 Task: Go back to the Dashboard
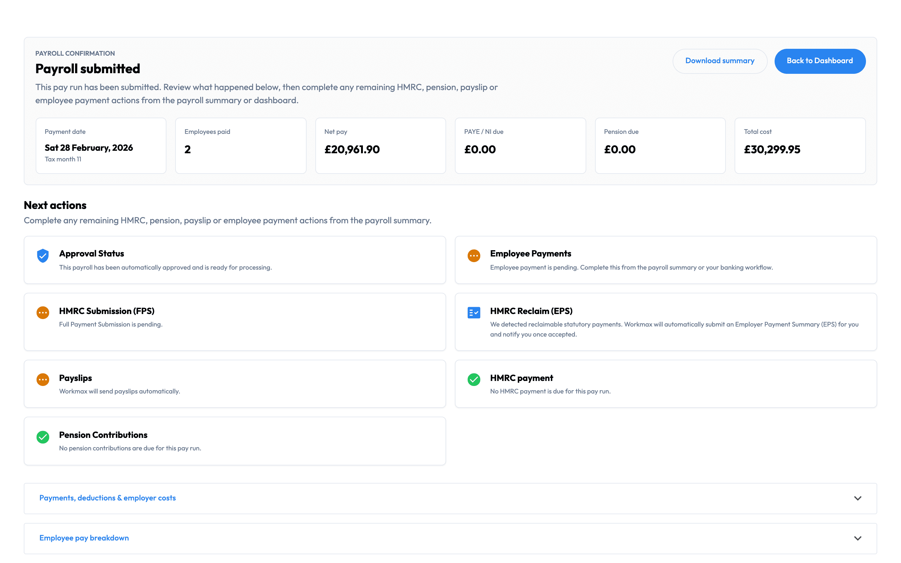[x=820, y=61]
